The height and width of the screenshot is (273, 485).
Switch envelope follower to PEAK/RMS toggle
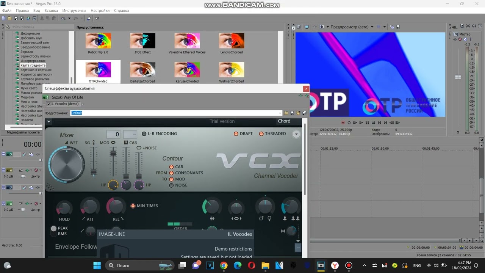point(54,231)
